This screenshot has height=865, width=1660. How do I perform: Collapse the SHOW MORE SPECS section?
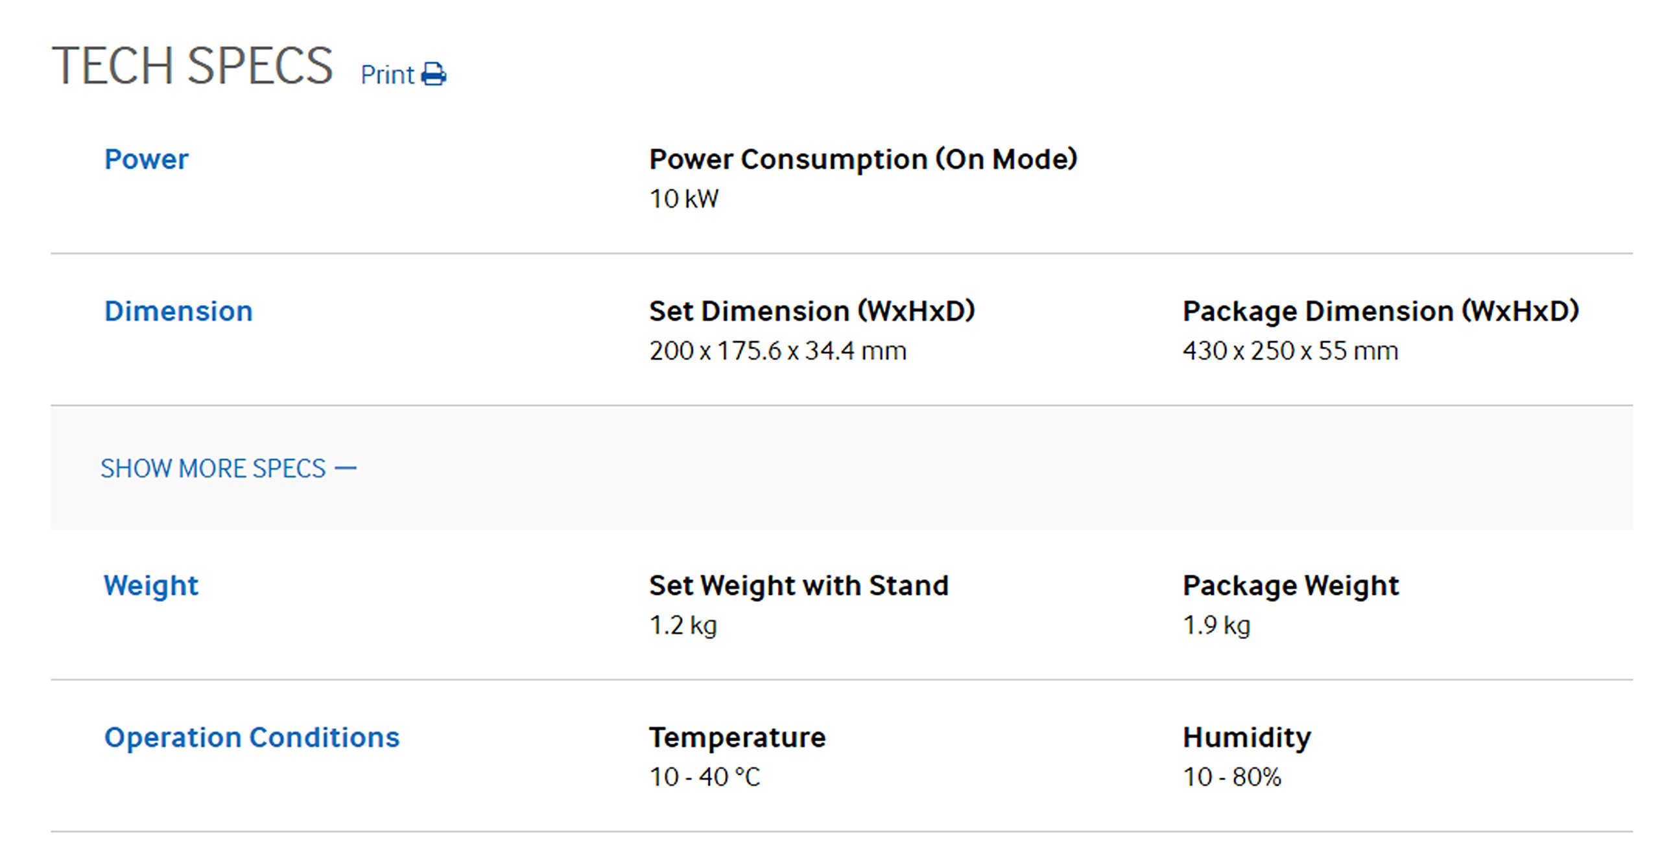click(x=213, y=468)
